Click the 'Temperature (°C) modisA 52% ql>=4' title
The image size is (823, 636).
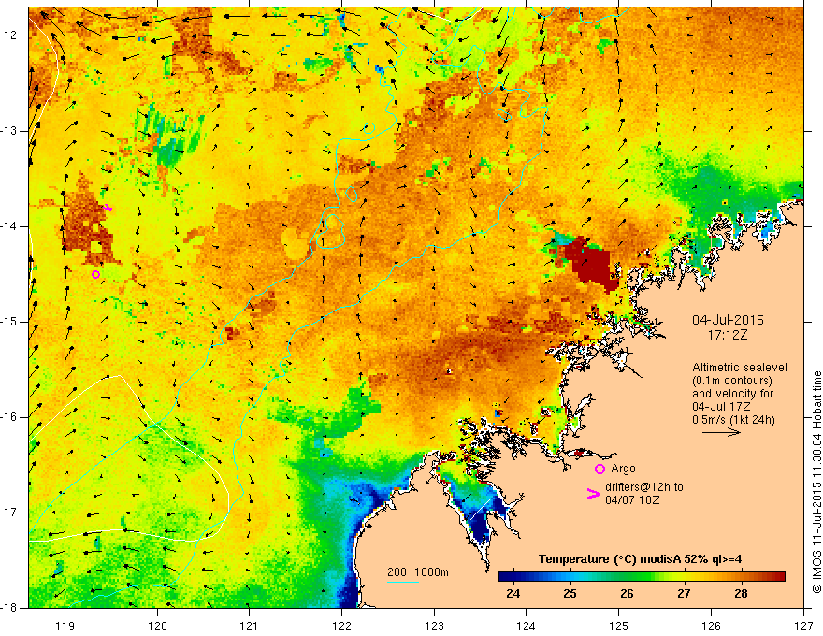pyautogui.click(x=640, y=559)
